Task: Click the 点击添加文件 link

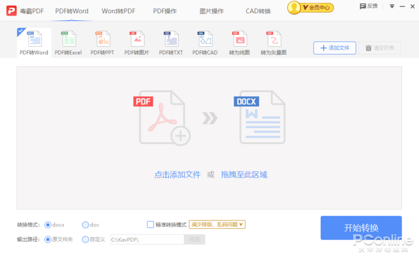Action: (x=177, y=175)
